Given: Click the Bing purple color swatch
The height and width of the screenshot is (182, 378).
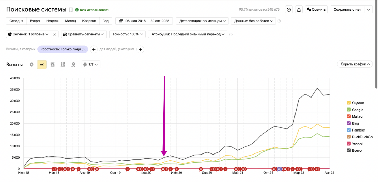Looking at the screenshot, I should (348, 123).
